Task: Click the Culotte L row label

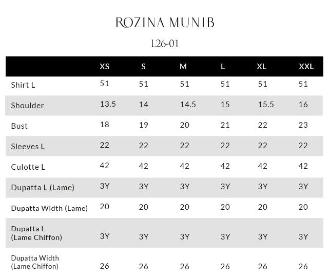Action: [28, 167]
